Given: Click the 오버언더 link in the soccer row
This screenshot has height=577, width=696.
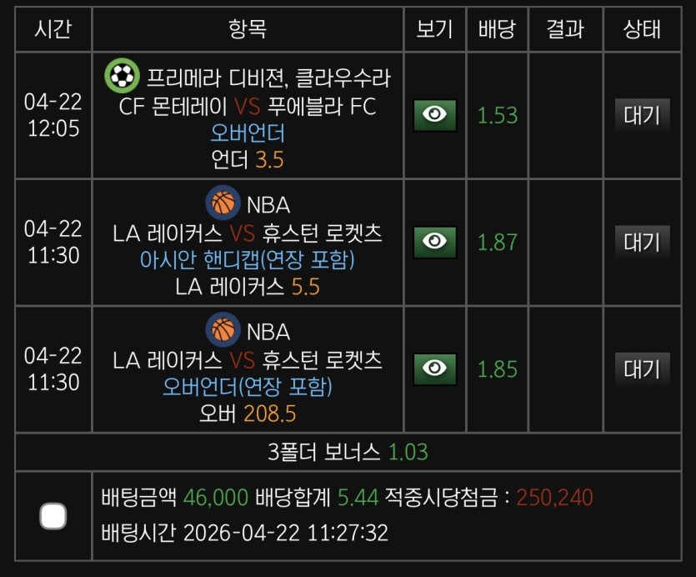Looking at the screenshot, I should click(x=248, y=133).
